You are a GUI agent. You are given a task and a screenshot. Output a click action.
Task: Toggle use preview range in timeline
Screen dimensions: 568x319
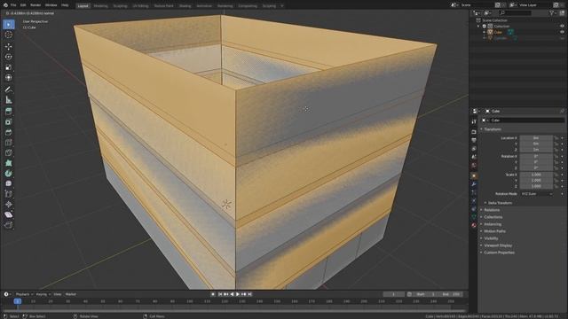tap(409, 294)
